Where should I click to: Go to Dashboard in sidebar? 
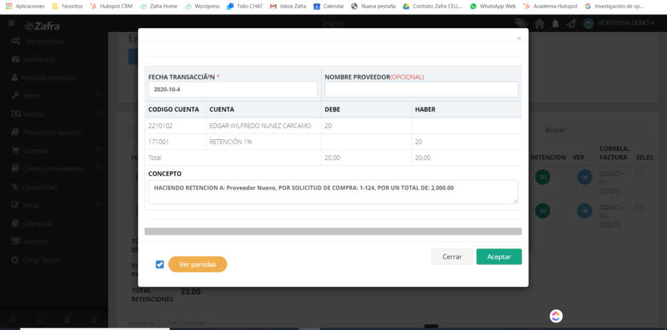coord(33,59)
